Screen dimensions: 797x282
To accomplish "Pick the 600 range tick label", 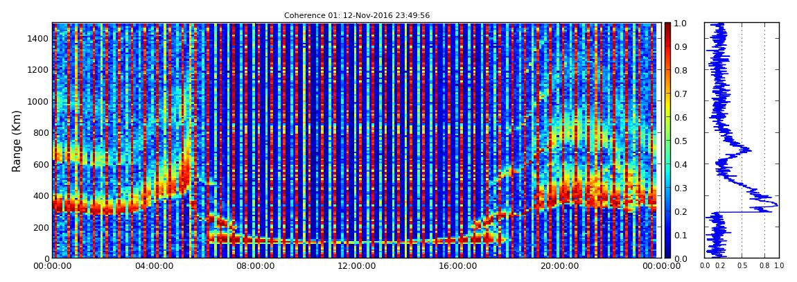I will click(41, 164).
